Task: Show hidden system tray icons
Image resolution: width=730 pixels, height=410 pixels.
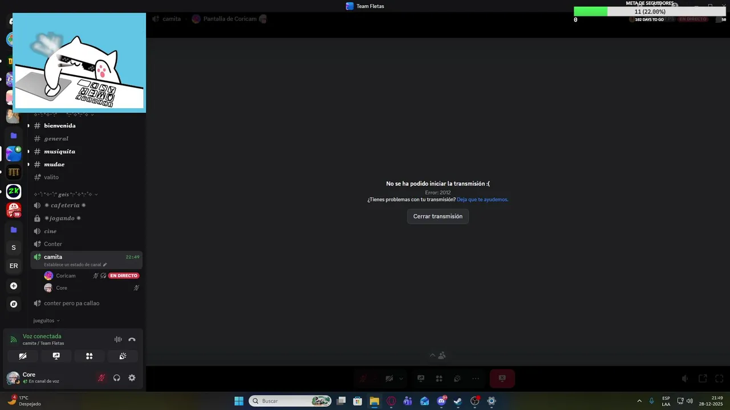Action: [639, 401]
